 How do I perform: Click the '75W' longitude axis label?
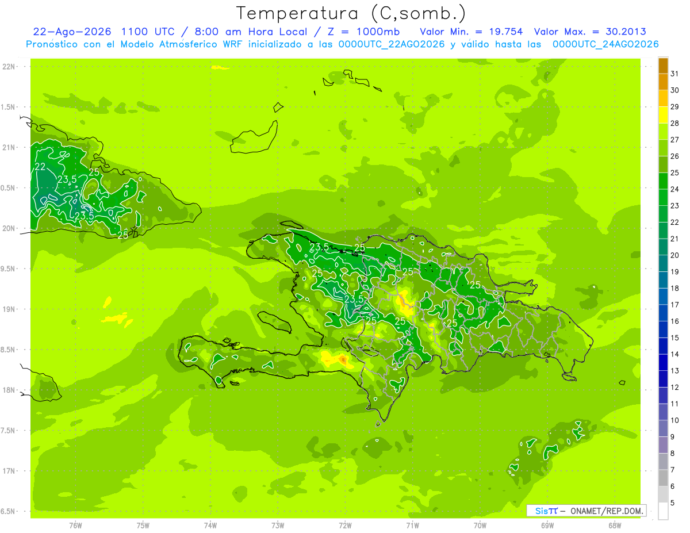(143, 526)
